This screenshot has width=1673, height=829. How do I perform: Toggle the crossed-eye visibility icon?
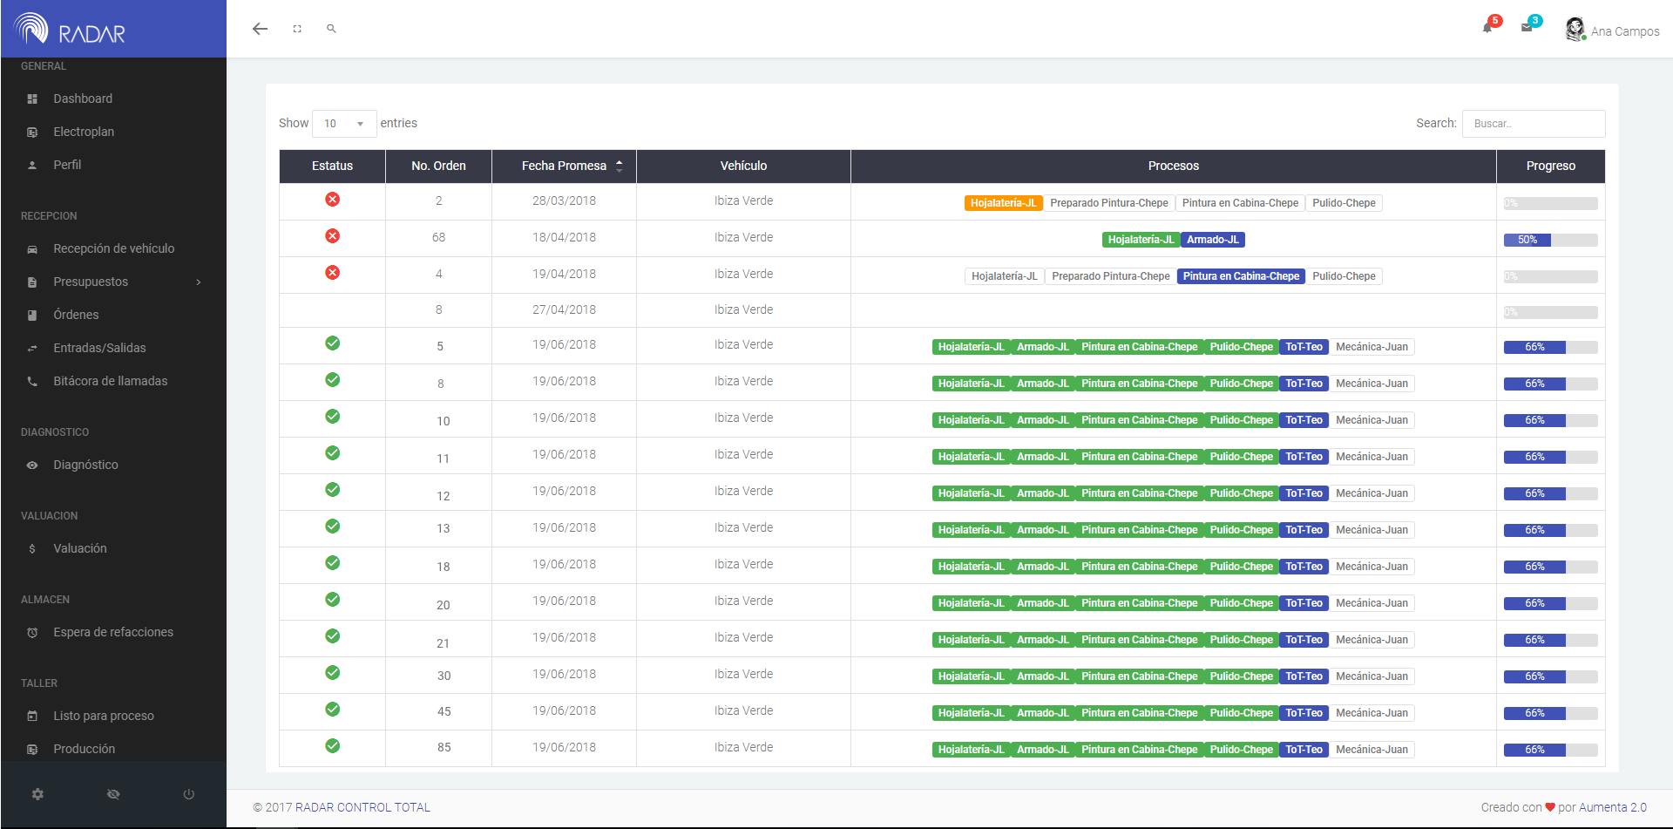(113, 794)
